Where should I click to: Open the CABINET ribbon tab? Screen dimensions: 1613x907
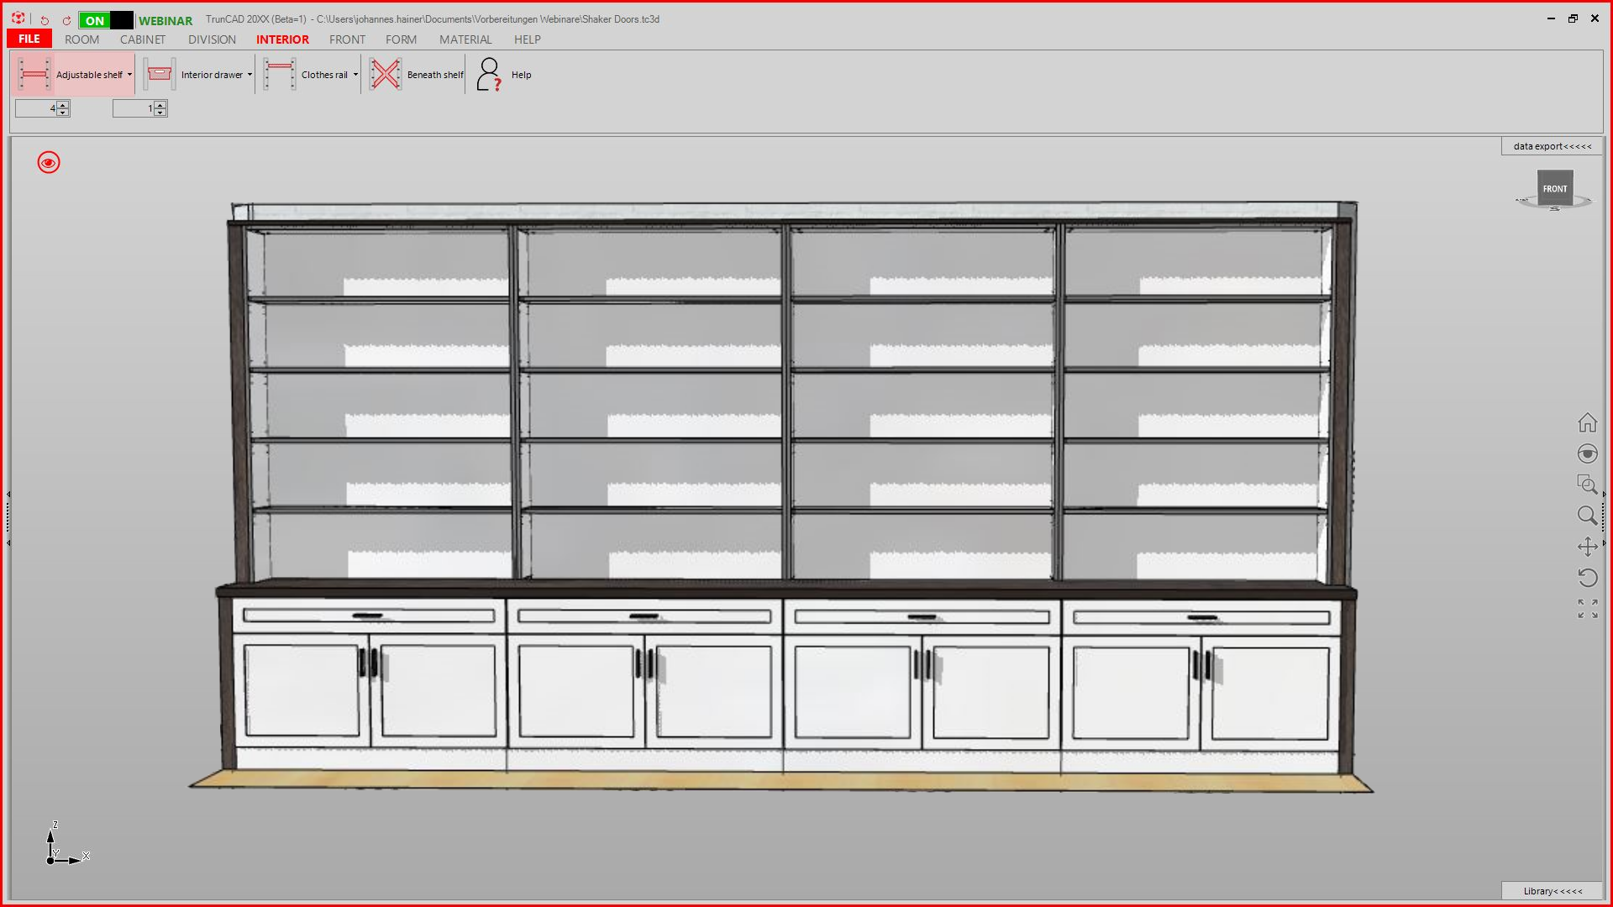click(142, 39)
